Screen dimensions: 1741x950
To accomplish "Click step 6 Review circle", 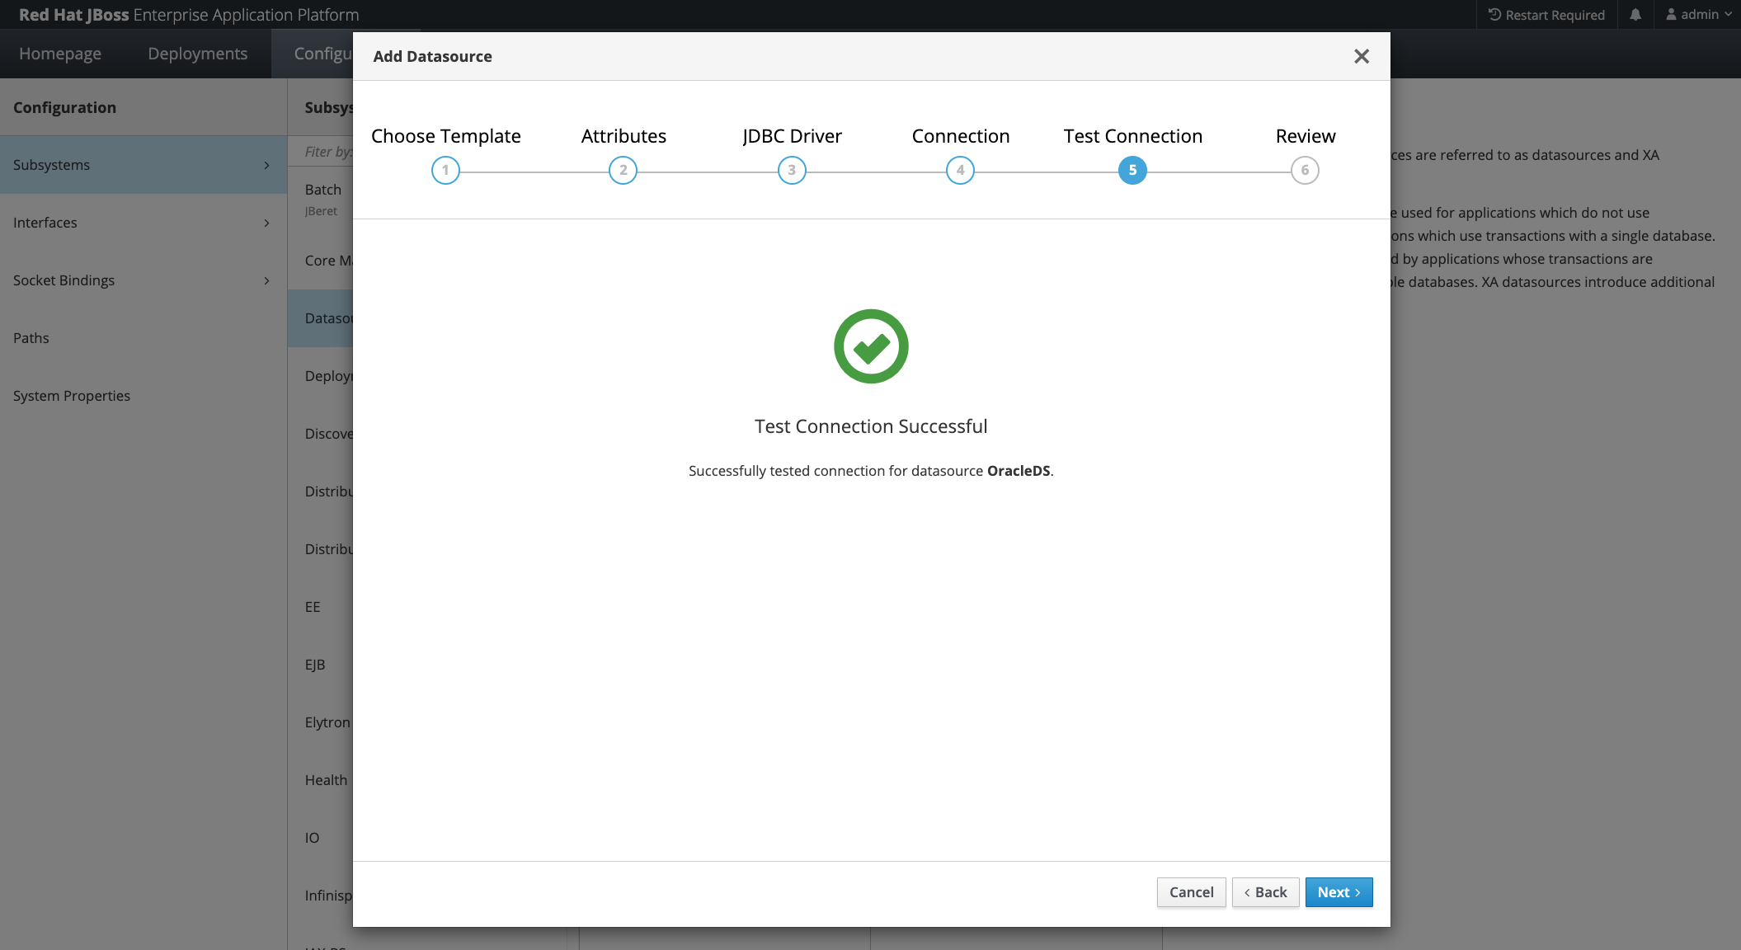I will 1305,171.
